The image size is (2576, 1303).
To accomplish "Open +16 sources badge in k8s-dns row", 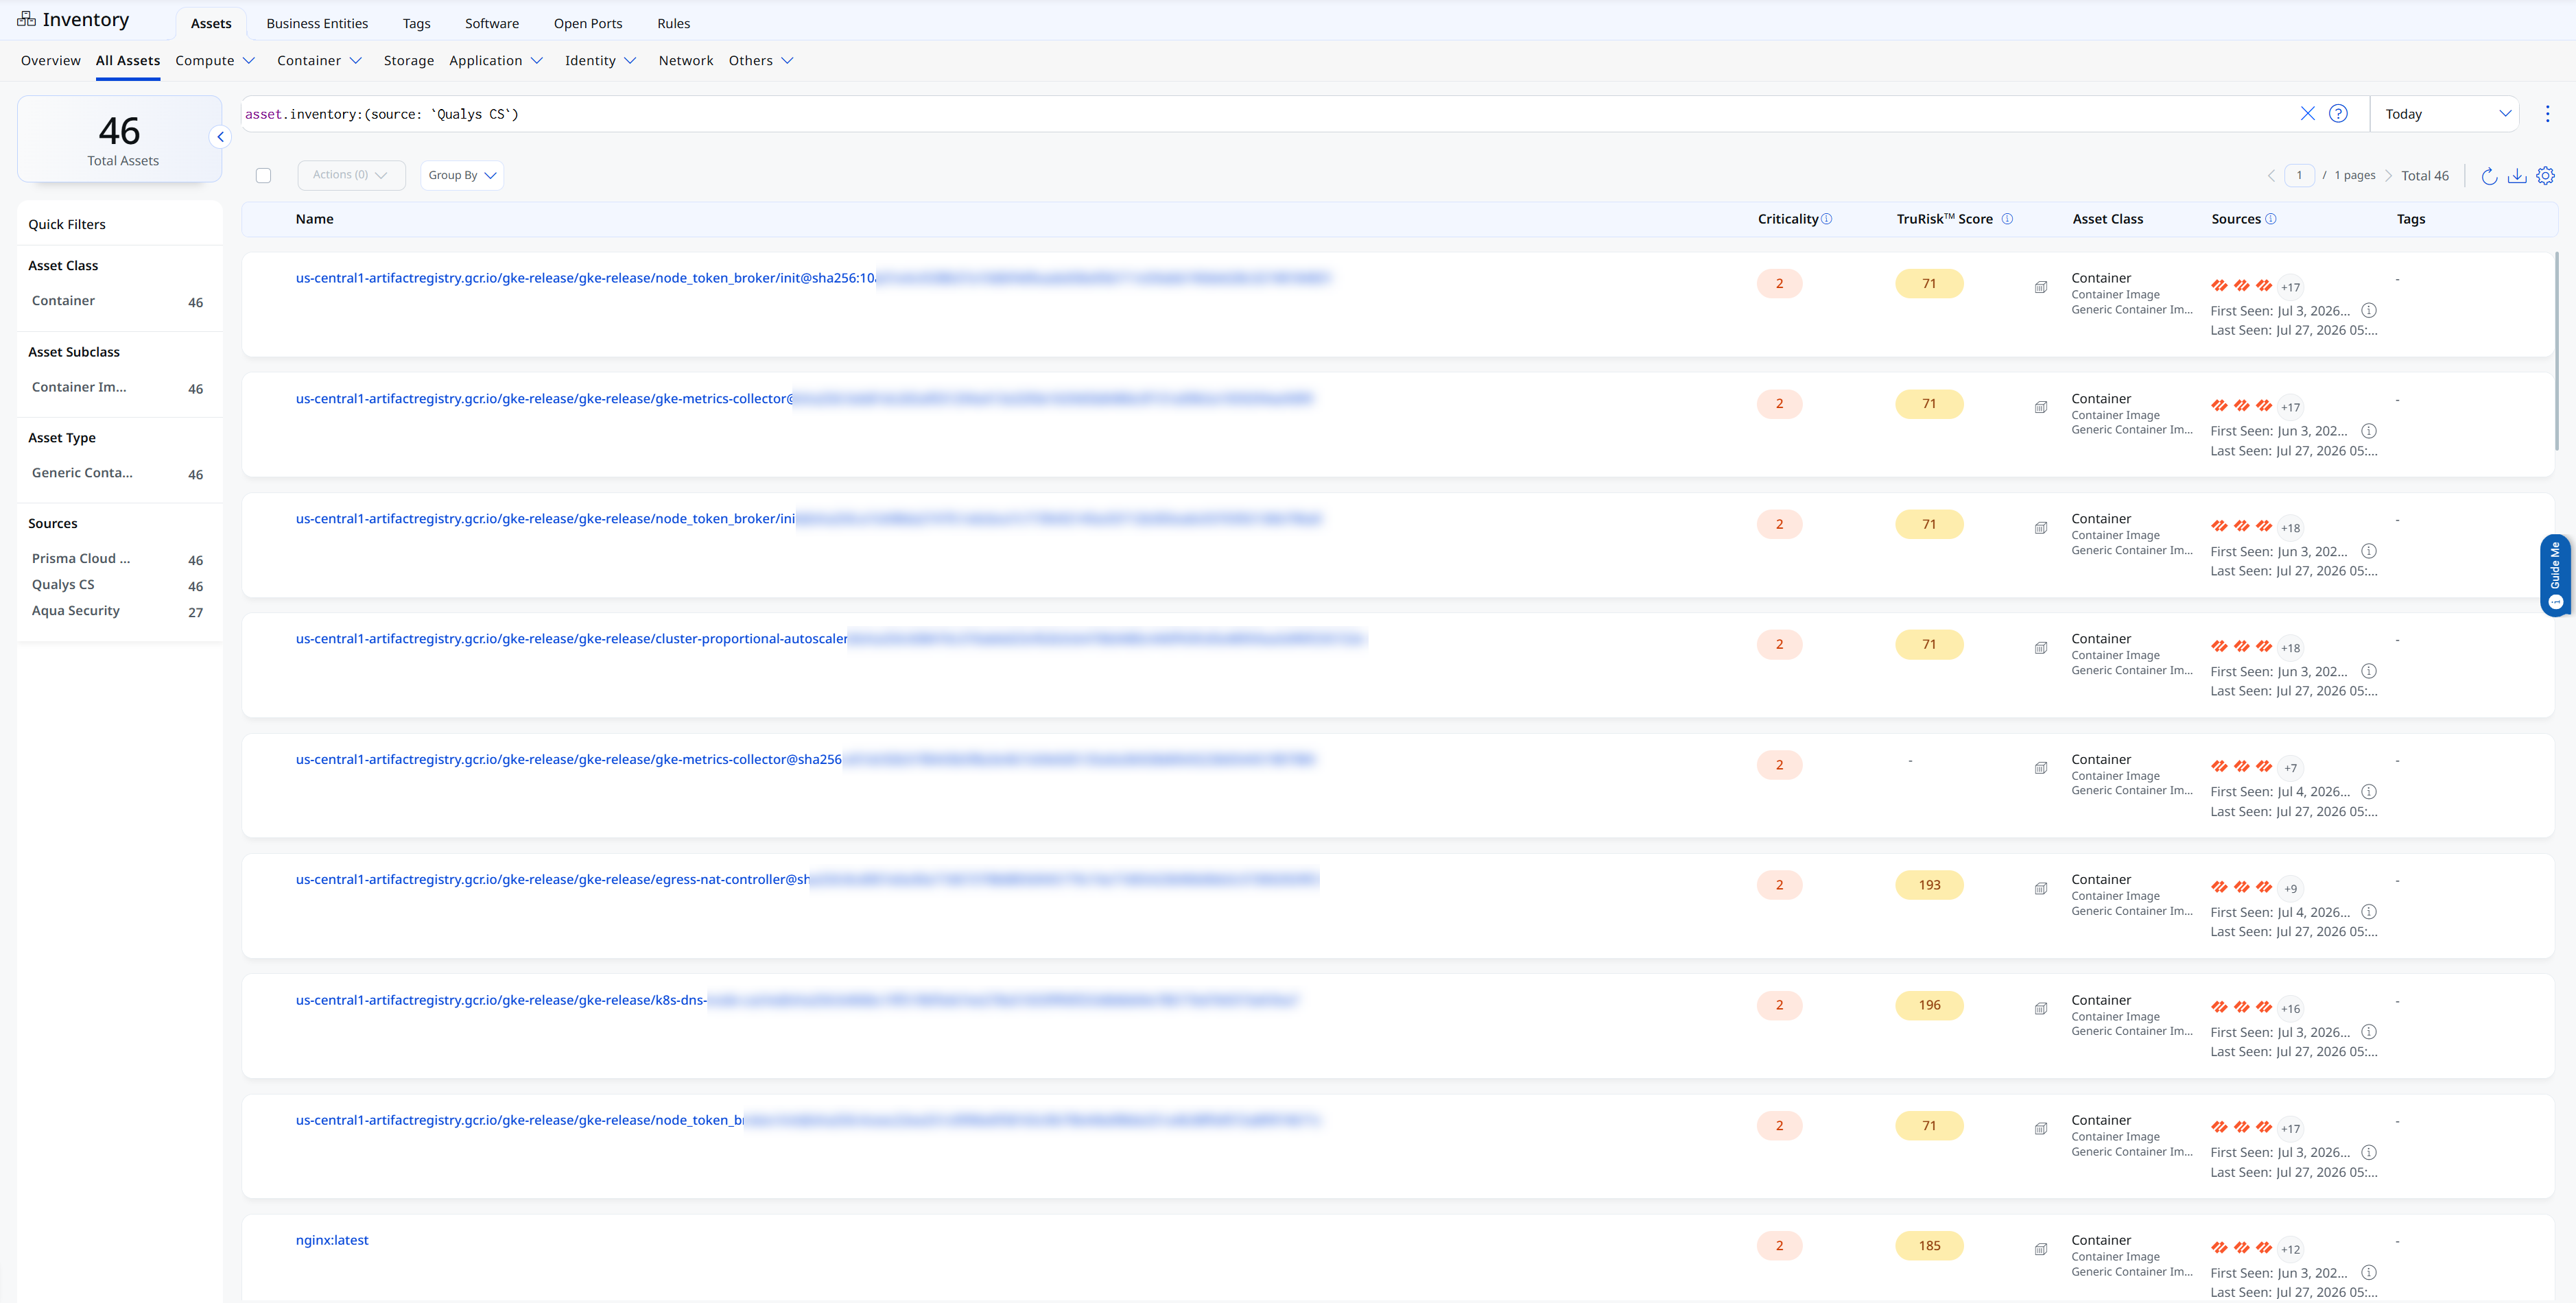I will coord(2290,1009).
